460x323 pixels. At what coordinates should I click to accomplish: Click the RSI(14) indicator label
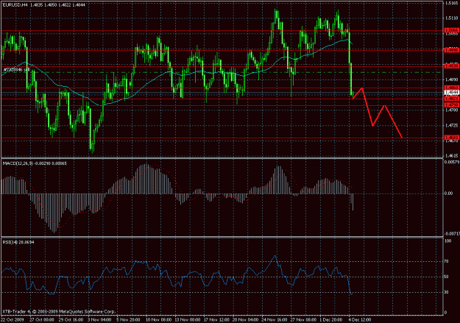click(x=18, y=242)
